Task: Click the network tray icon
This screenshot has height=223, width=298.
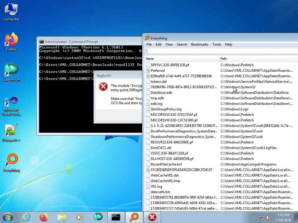Action: coord(262,218)
